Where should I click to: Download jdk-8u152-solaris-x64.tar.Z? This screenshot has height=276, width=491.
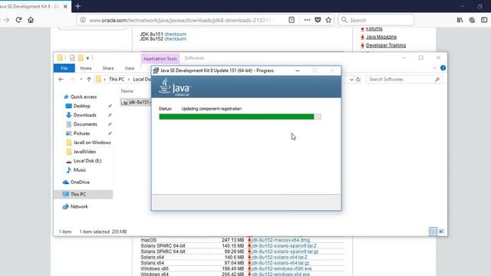(279, 258)
